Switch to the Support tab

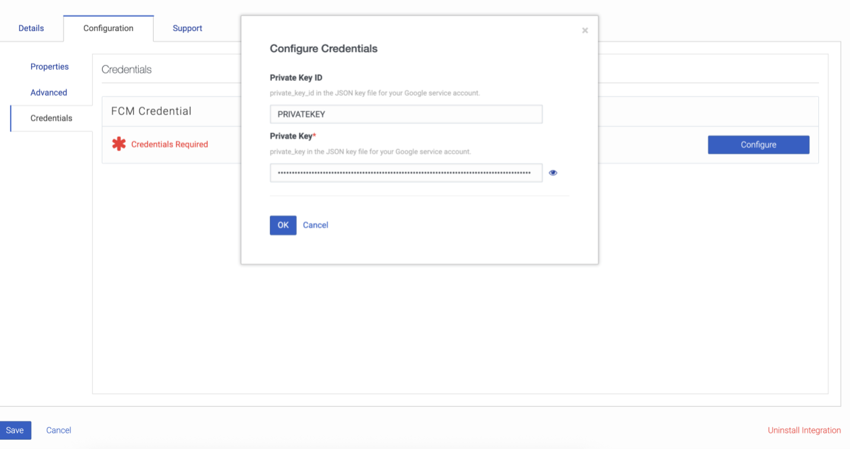pyautogui.click(x=187, y=29)
